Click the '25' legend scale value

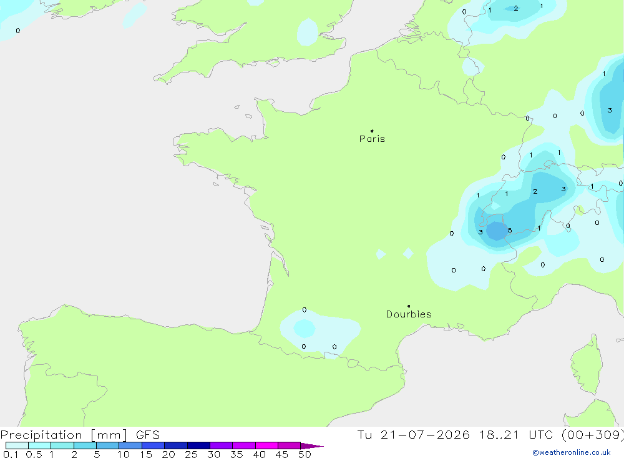point(191,454)
